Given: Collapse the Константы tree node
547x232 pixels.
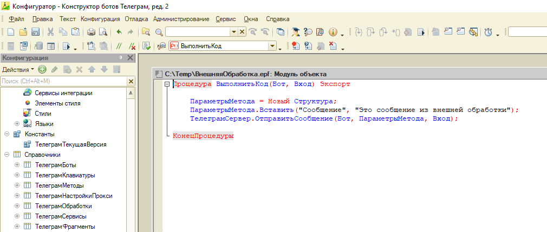Looking at the screenshot, I should 7,134.
